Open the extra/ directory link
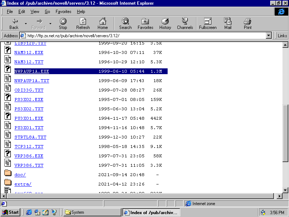 [23, 184]
